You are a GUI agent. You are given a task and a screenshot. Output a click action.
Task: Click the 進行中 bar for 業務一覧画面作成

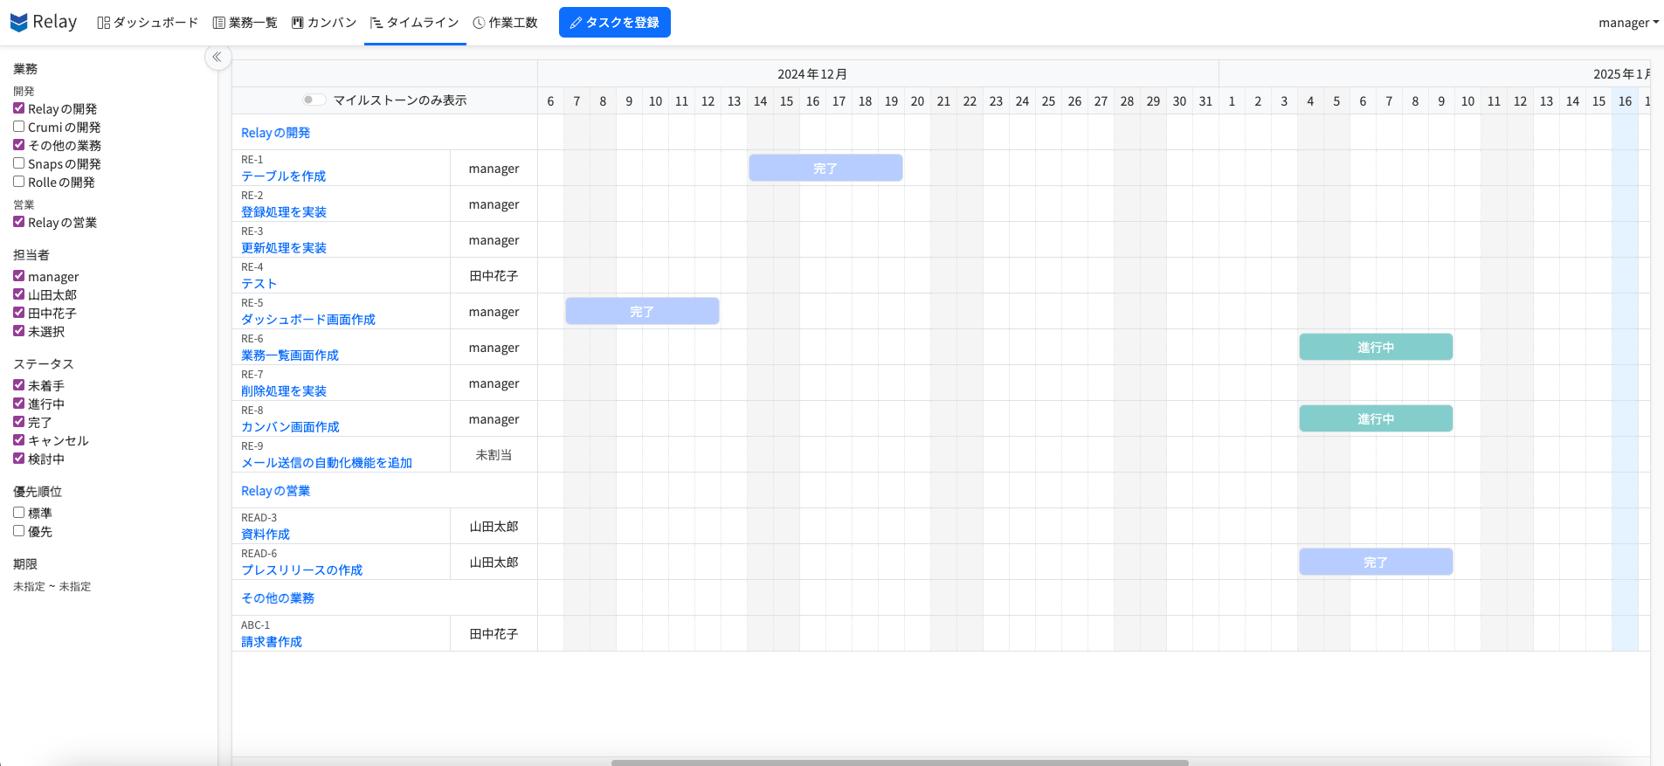pyautogui.click(x=1375, y=348)
